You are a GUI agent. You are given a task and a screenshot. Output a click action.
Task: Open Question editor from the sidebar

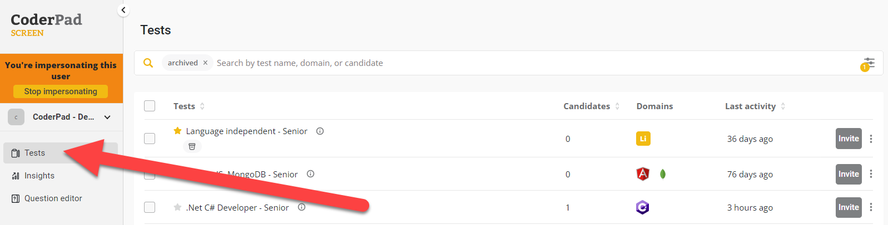tap(53, 198)
